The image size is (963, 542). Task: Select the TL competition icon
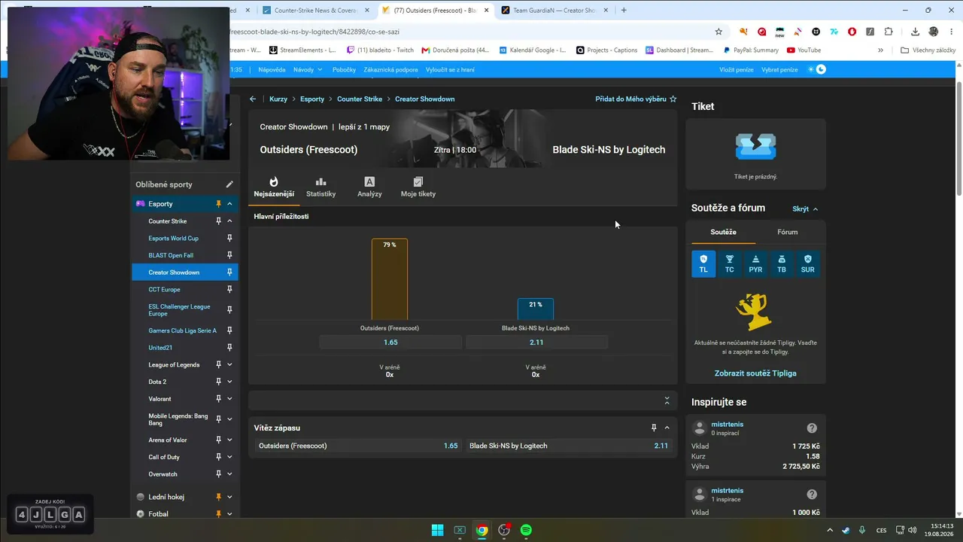click(703, 263)
